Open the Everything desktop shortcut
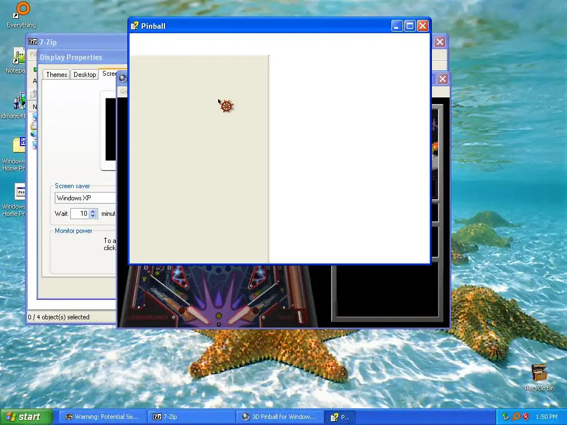This screenshot has width=567, height=425. coord(22,14)
